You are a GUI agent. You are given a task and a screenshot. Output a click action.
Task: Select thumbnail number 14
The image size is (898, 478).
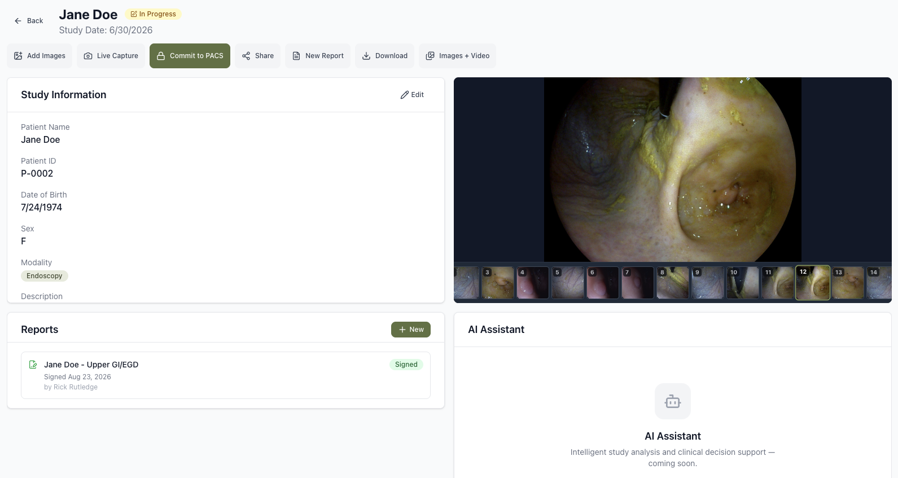click(x=879, y=283)
